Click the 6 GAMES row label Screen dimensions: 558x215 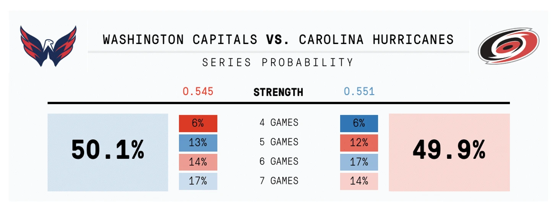tap(279, 161)
